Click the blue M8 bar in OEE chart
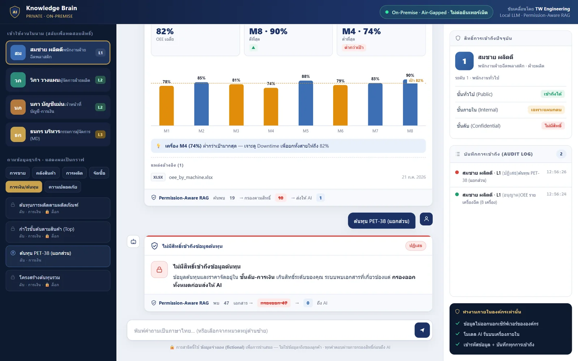This screenshot has height=361, width=578. click(x=410, y=103)
